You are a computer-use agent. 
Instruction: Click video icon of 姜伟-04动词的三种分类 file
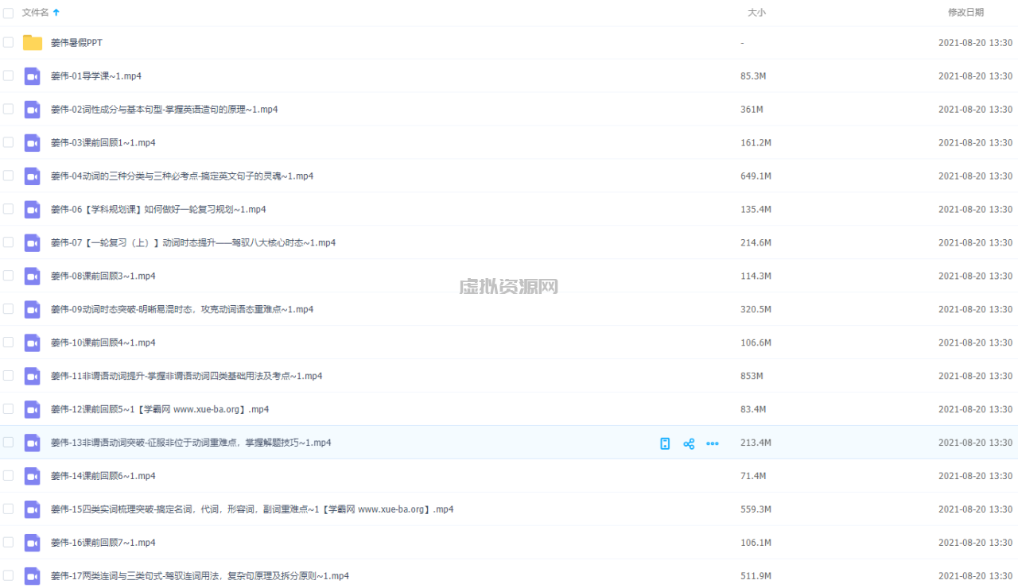click(32, 176)
